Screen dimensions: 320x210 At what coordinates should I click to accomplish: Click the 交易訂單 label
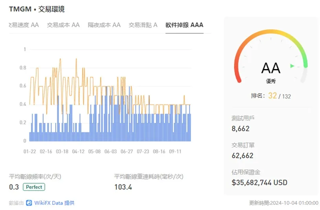[x=243, y=145]
